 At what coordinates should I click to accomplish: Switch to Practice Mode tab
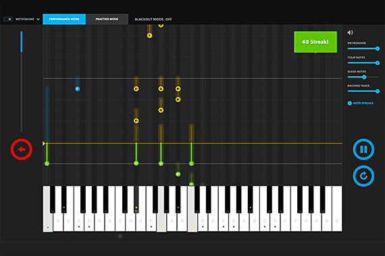[107, 19]
